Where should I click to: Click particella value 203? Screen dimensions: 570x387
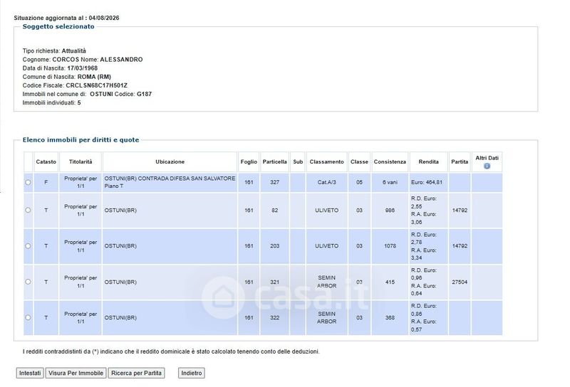click(274, 245)
